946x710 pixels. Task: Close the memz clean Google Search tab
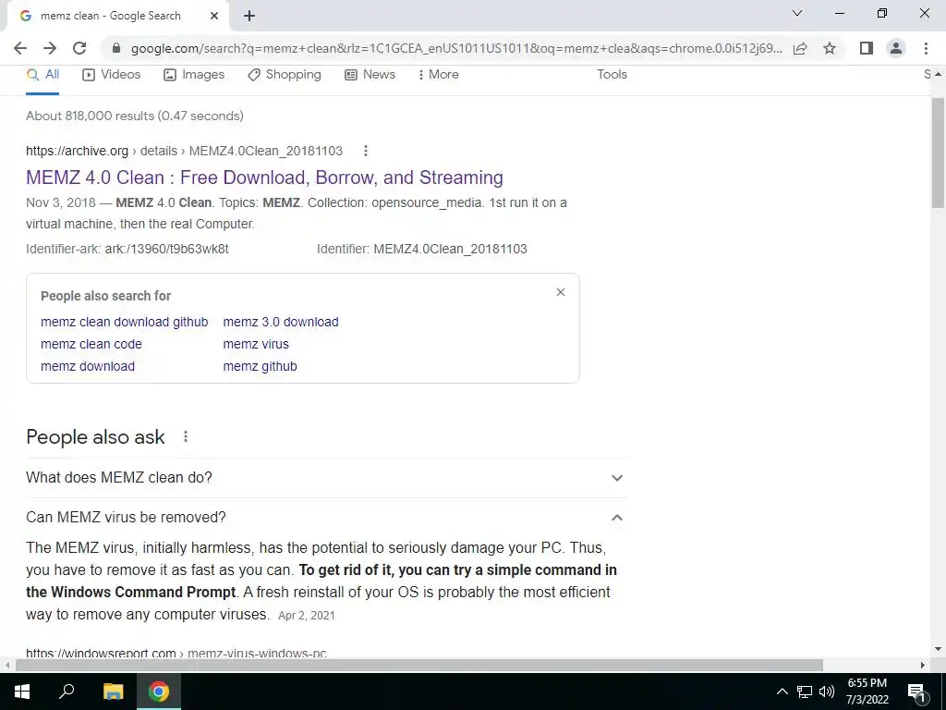(x=214, y=16)
